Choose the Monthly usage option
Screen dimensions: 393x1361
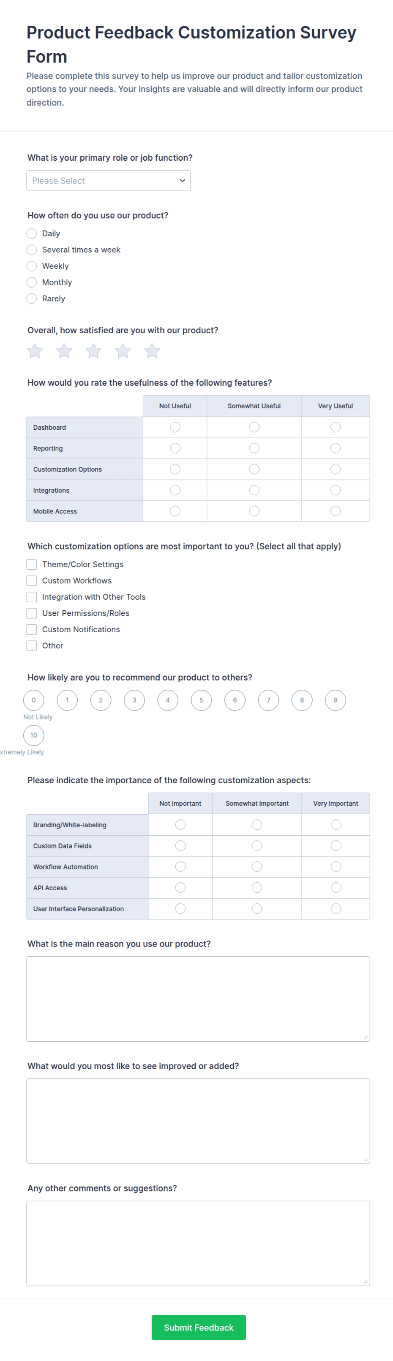(x=32, y=282)
